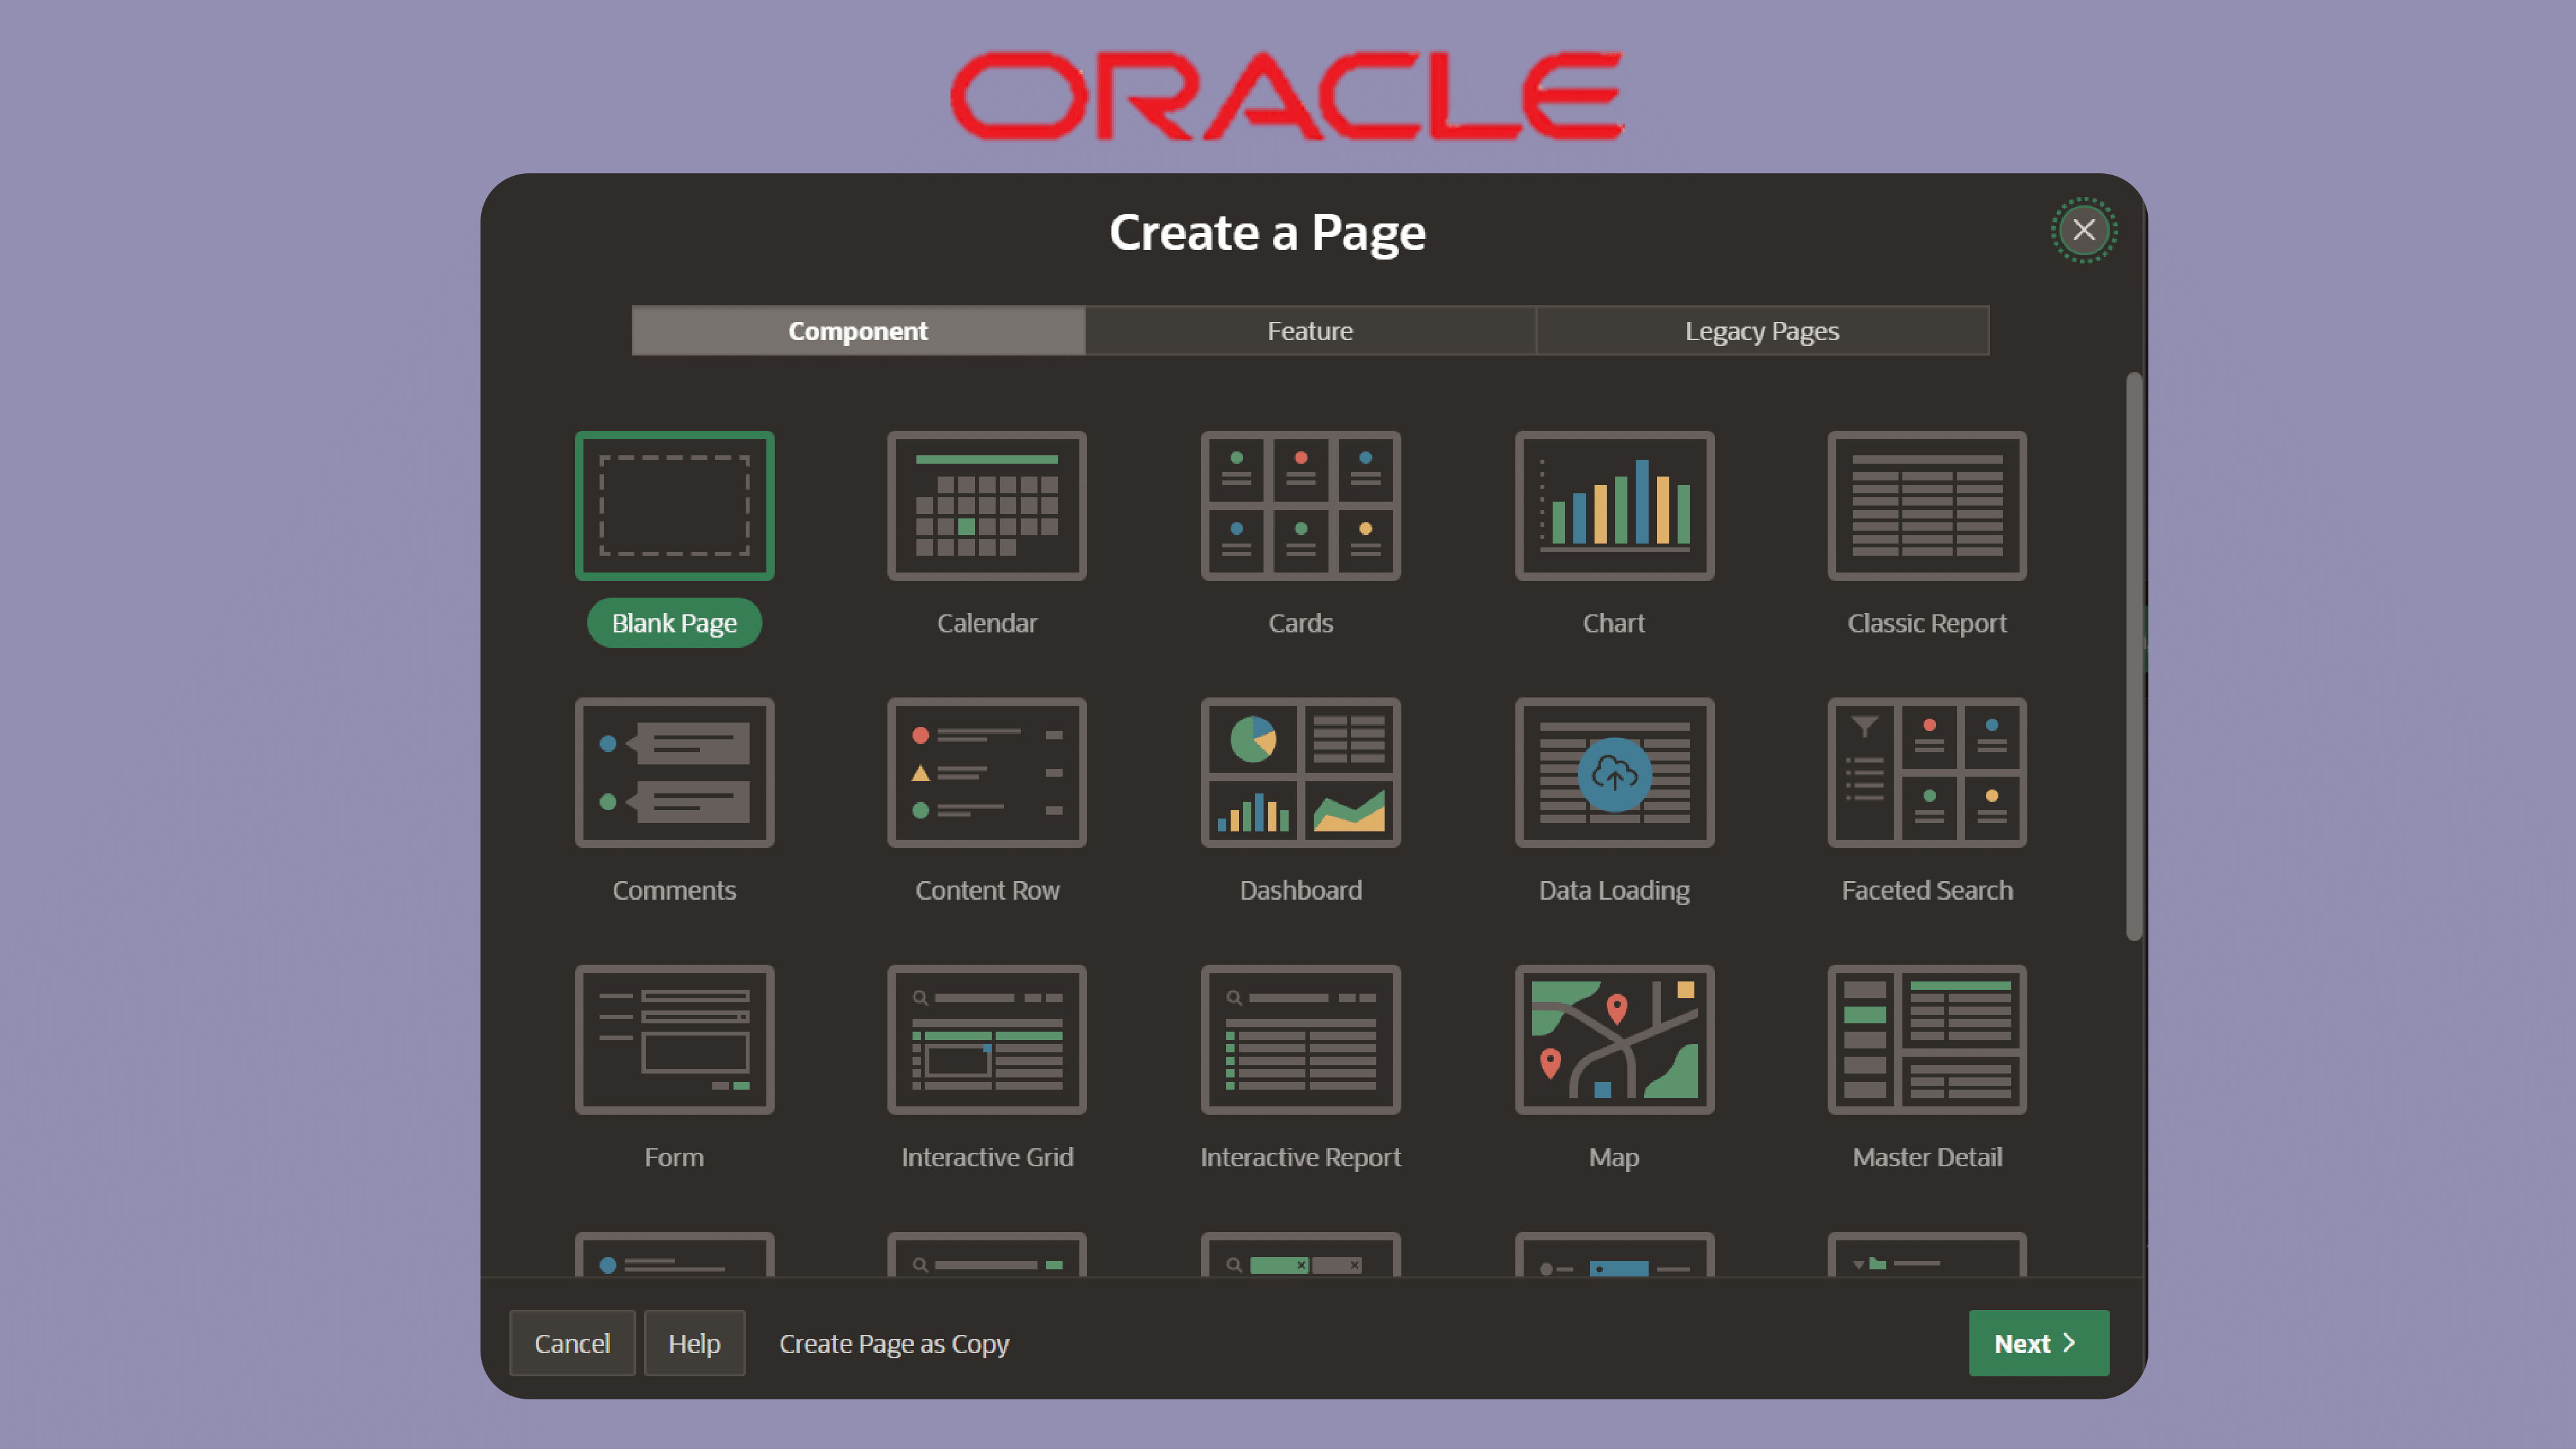Choose the Interactive Report icon

[1300, 1039]
